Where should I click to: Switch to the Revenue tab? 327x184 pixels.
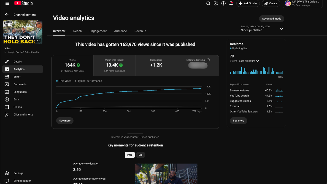pyautogui.click(x=140, y=31)
